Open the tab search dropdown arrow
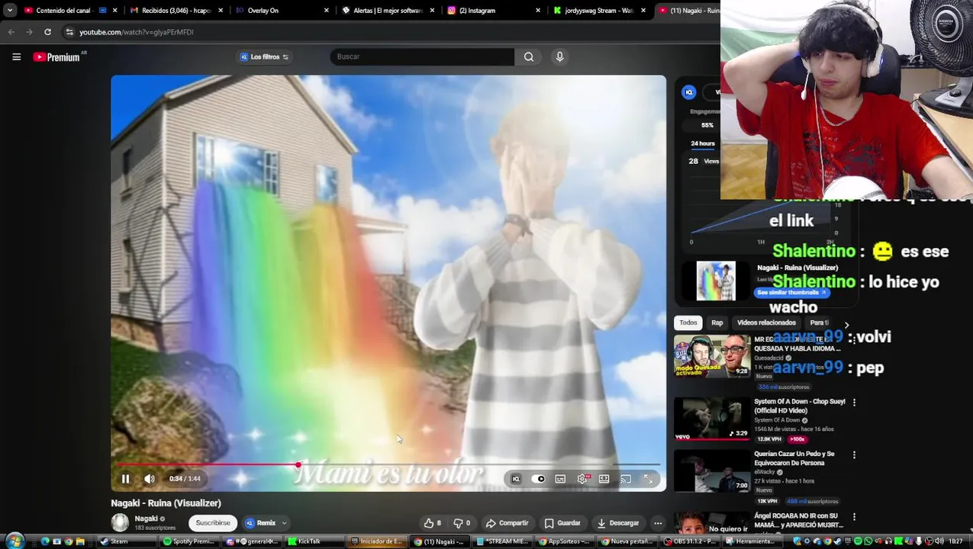The height and width of the screenshot is (549, 973). [10, 10]
